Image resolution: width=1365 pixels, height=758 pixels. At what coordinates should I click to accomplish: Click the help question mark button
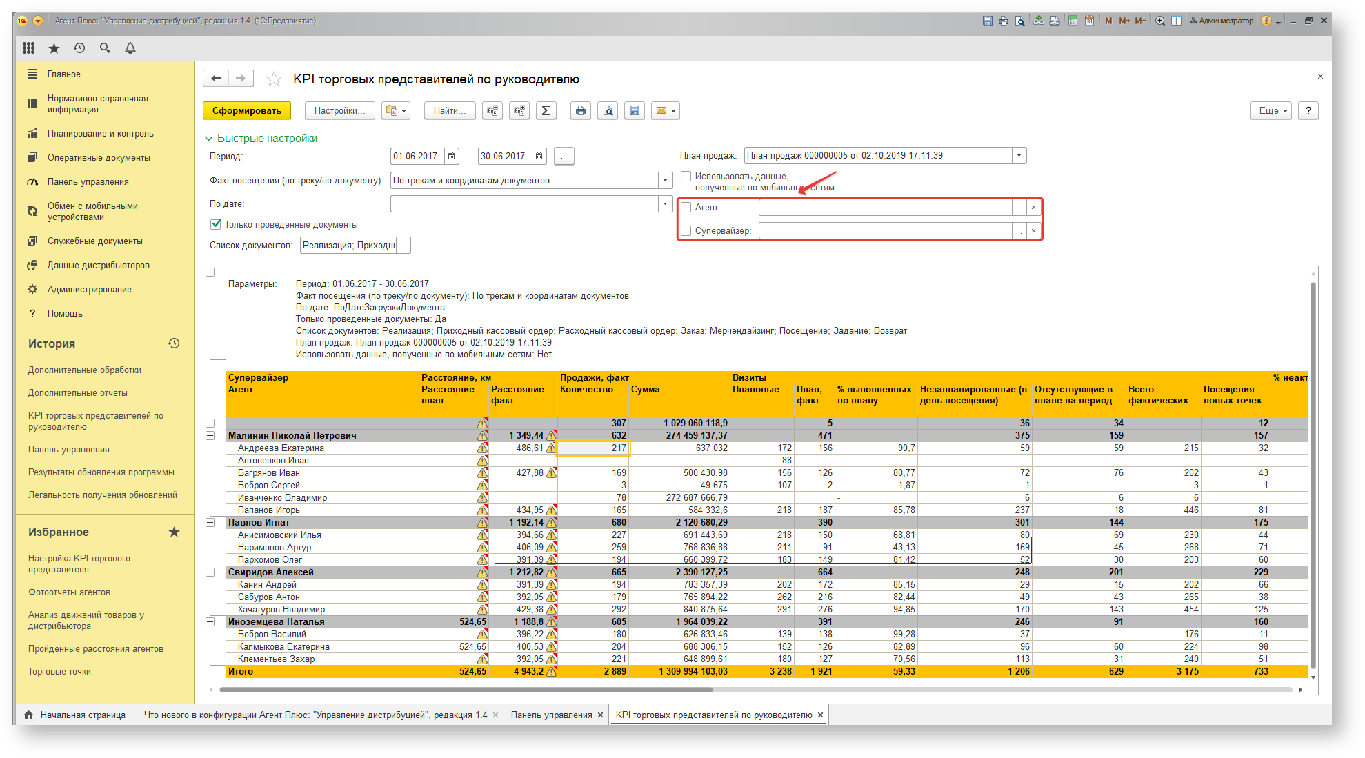click(1308, 110)
